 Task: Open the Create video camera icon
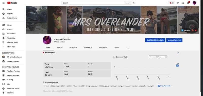178,3
